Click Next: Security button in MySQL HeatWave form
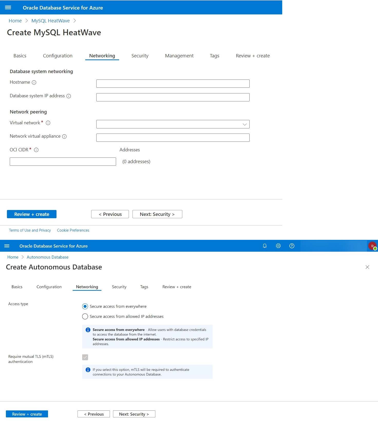The image size is (378, 421). [157, 214]
